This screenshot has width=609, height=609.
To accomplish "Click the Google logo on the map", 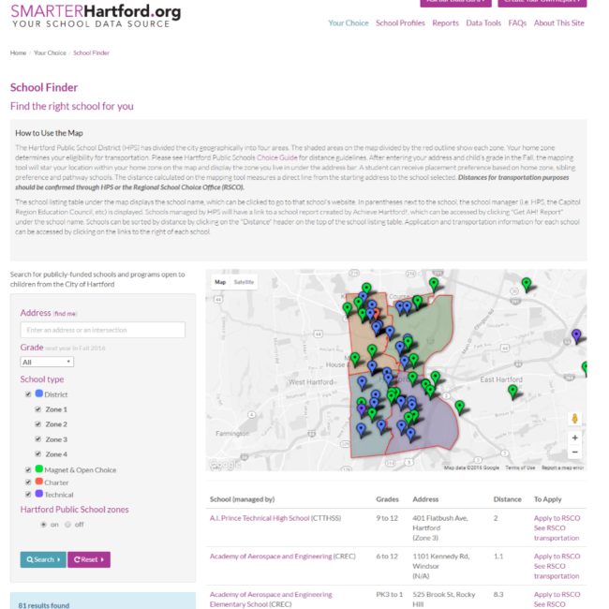I will coord(224,464).
